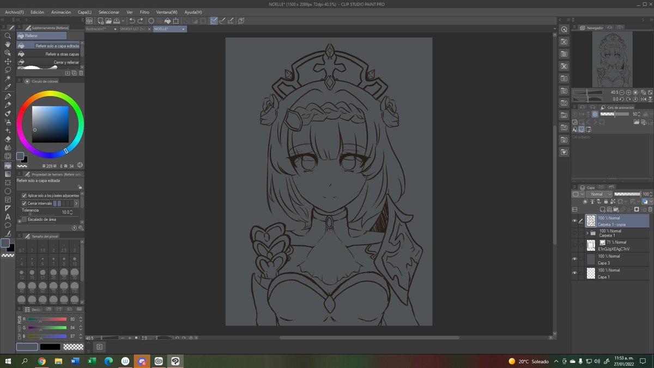Hide the Capa 3 layer

(574, 259)
